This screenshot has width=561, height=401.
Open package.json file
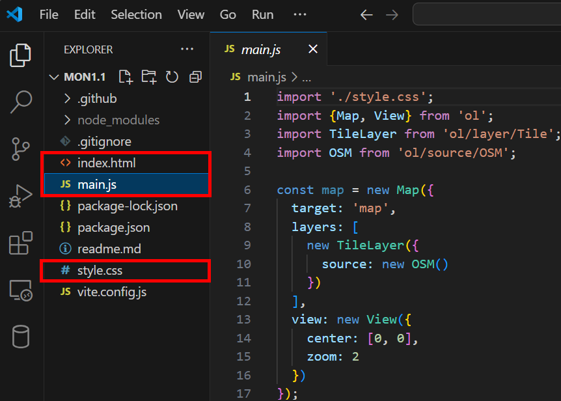(126, 227)
